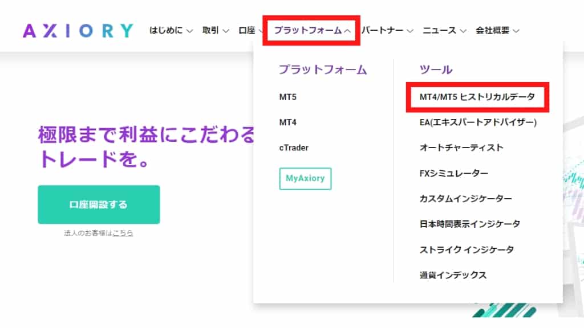Screen dimensions: 584x328
Task: Click the 口座開設する button
Action: tap(99, 204)
